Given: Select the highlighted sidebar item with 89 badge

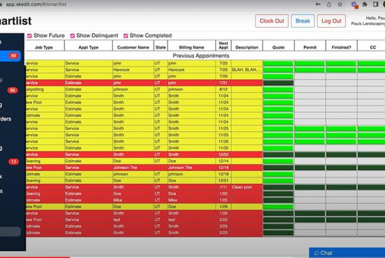Looking at the screenshot, I should [x=12, y=56].
